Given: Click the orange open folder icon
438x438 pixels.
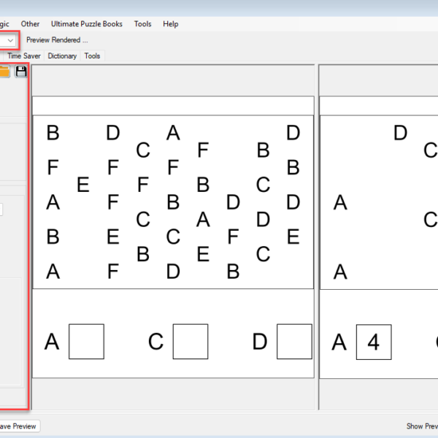Looking at the screenshot, I should [4, 71].
